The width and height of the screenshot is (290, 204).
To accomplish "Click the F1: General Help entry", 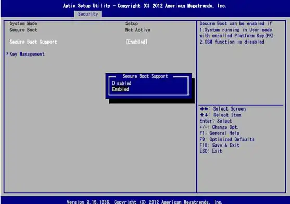I will coord(220,133).
